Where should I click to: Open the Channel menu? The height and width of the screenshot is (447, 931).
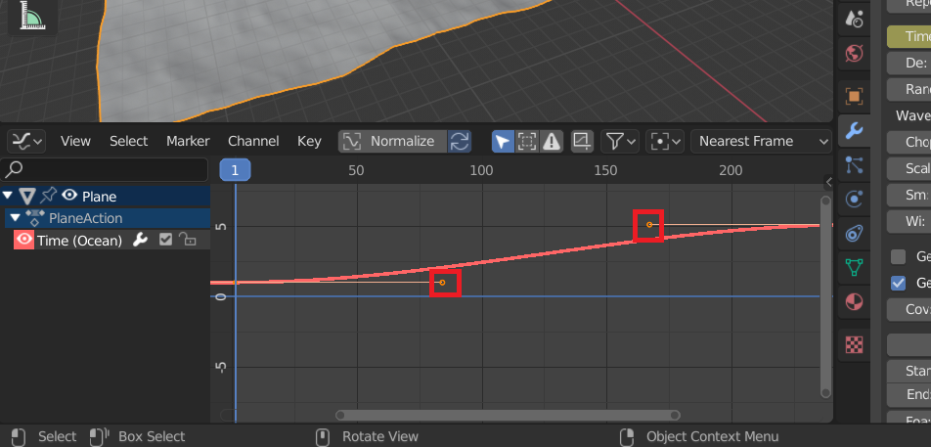pos(253,141)
